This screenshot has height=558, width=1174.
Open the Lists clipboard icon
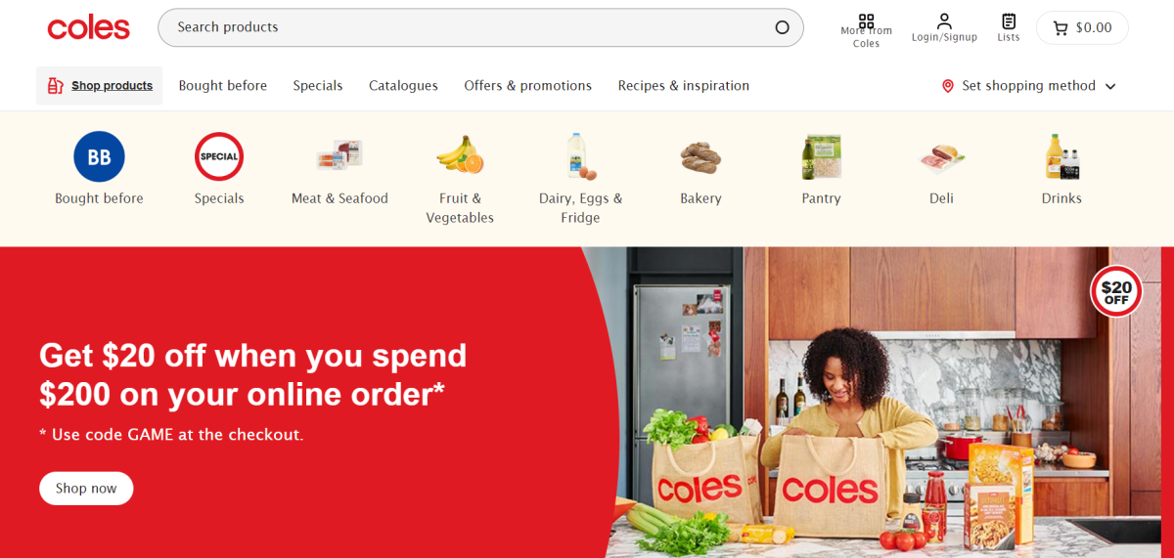[1009, 21]
